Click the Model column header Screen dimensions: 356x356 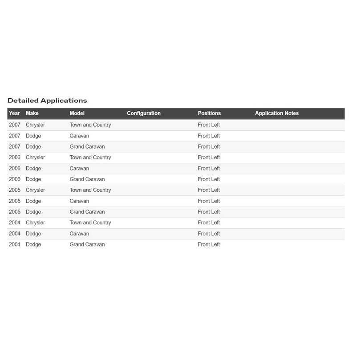(77, 113)
